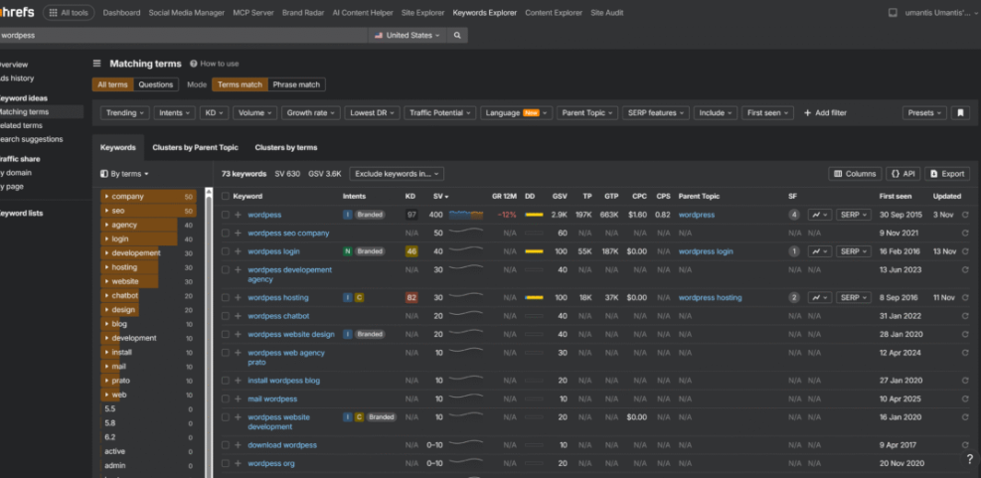The height and width of the screenshot is (478, 981).
Task: Check the wordpress org row checkbox
Action: 226,464
